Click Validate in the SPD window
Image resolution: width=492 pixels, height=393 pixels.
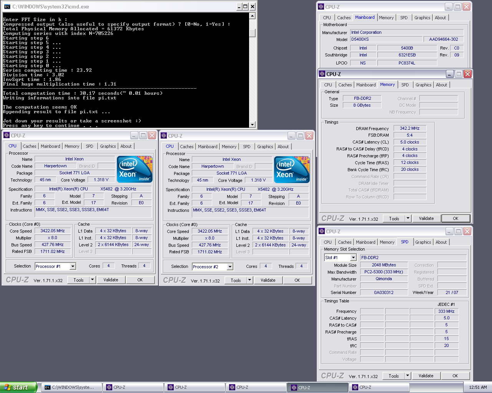[x=426, y=376]
